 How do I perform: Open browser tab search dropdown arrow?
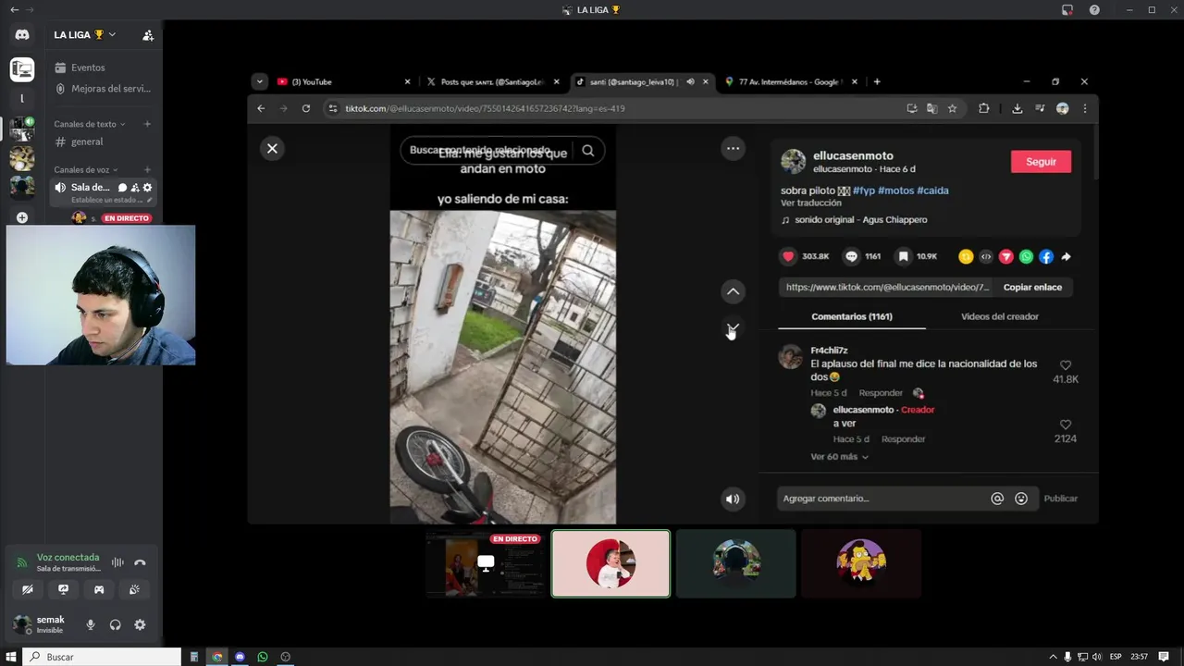coord(259,81)
